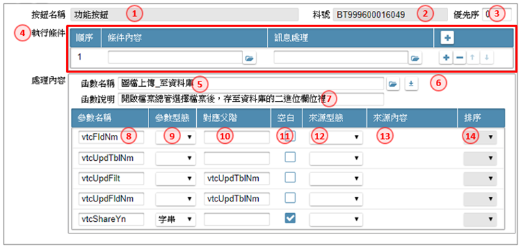
Task: Click 對應父階 field in vtcUpdTblNm row
Action: tap(236, 158)
